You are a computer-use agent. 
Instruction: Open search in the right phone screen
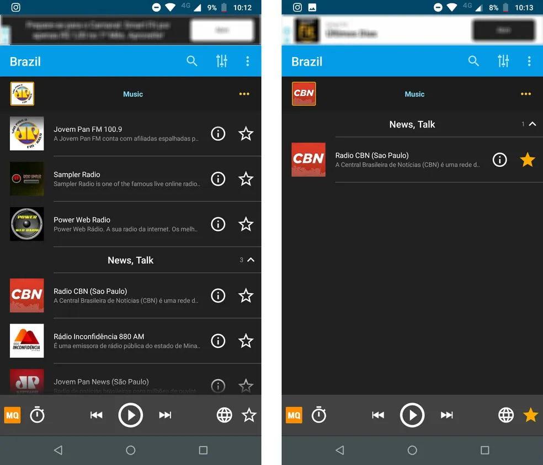coord(473,61)
